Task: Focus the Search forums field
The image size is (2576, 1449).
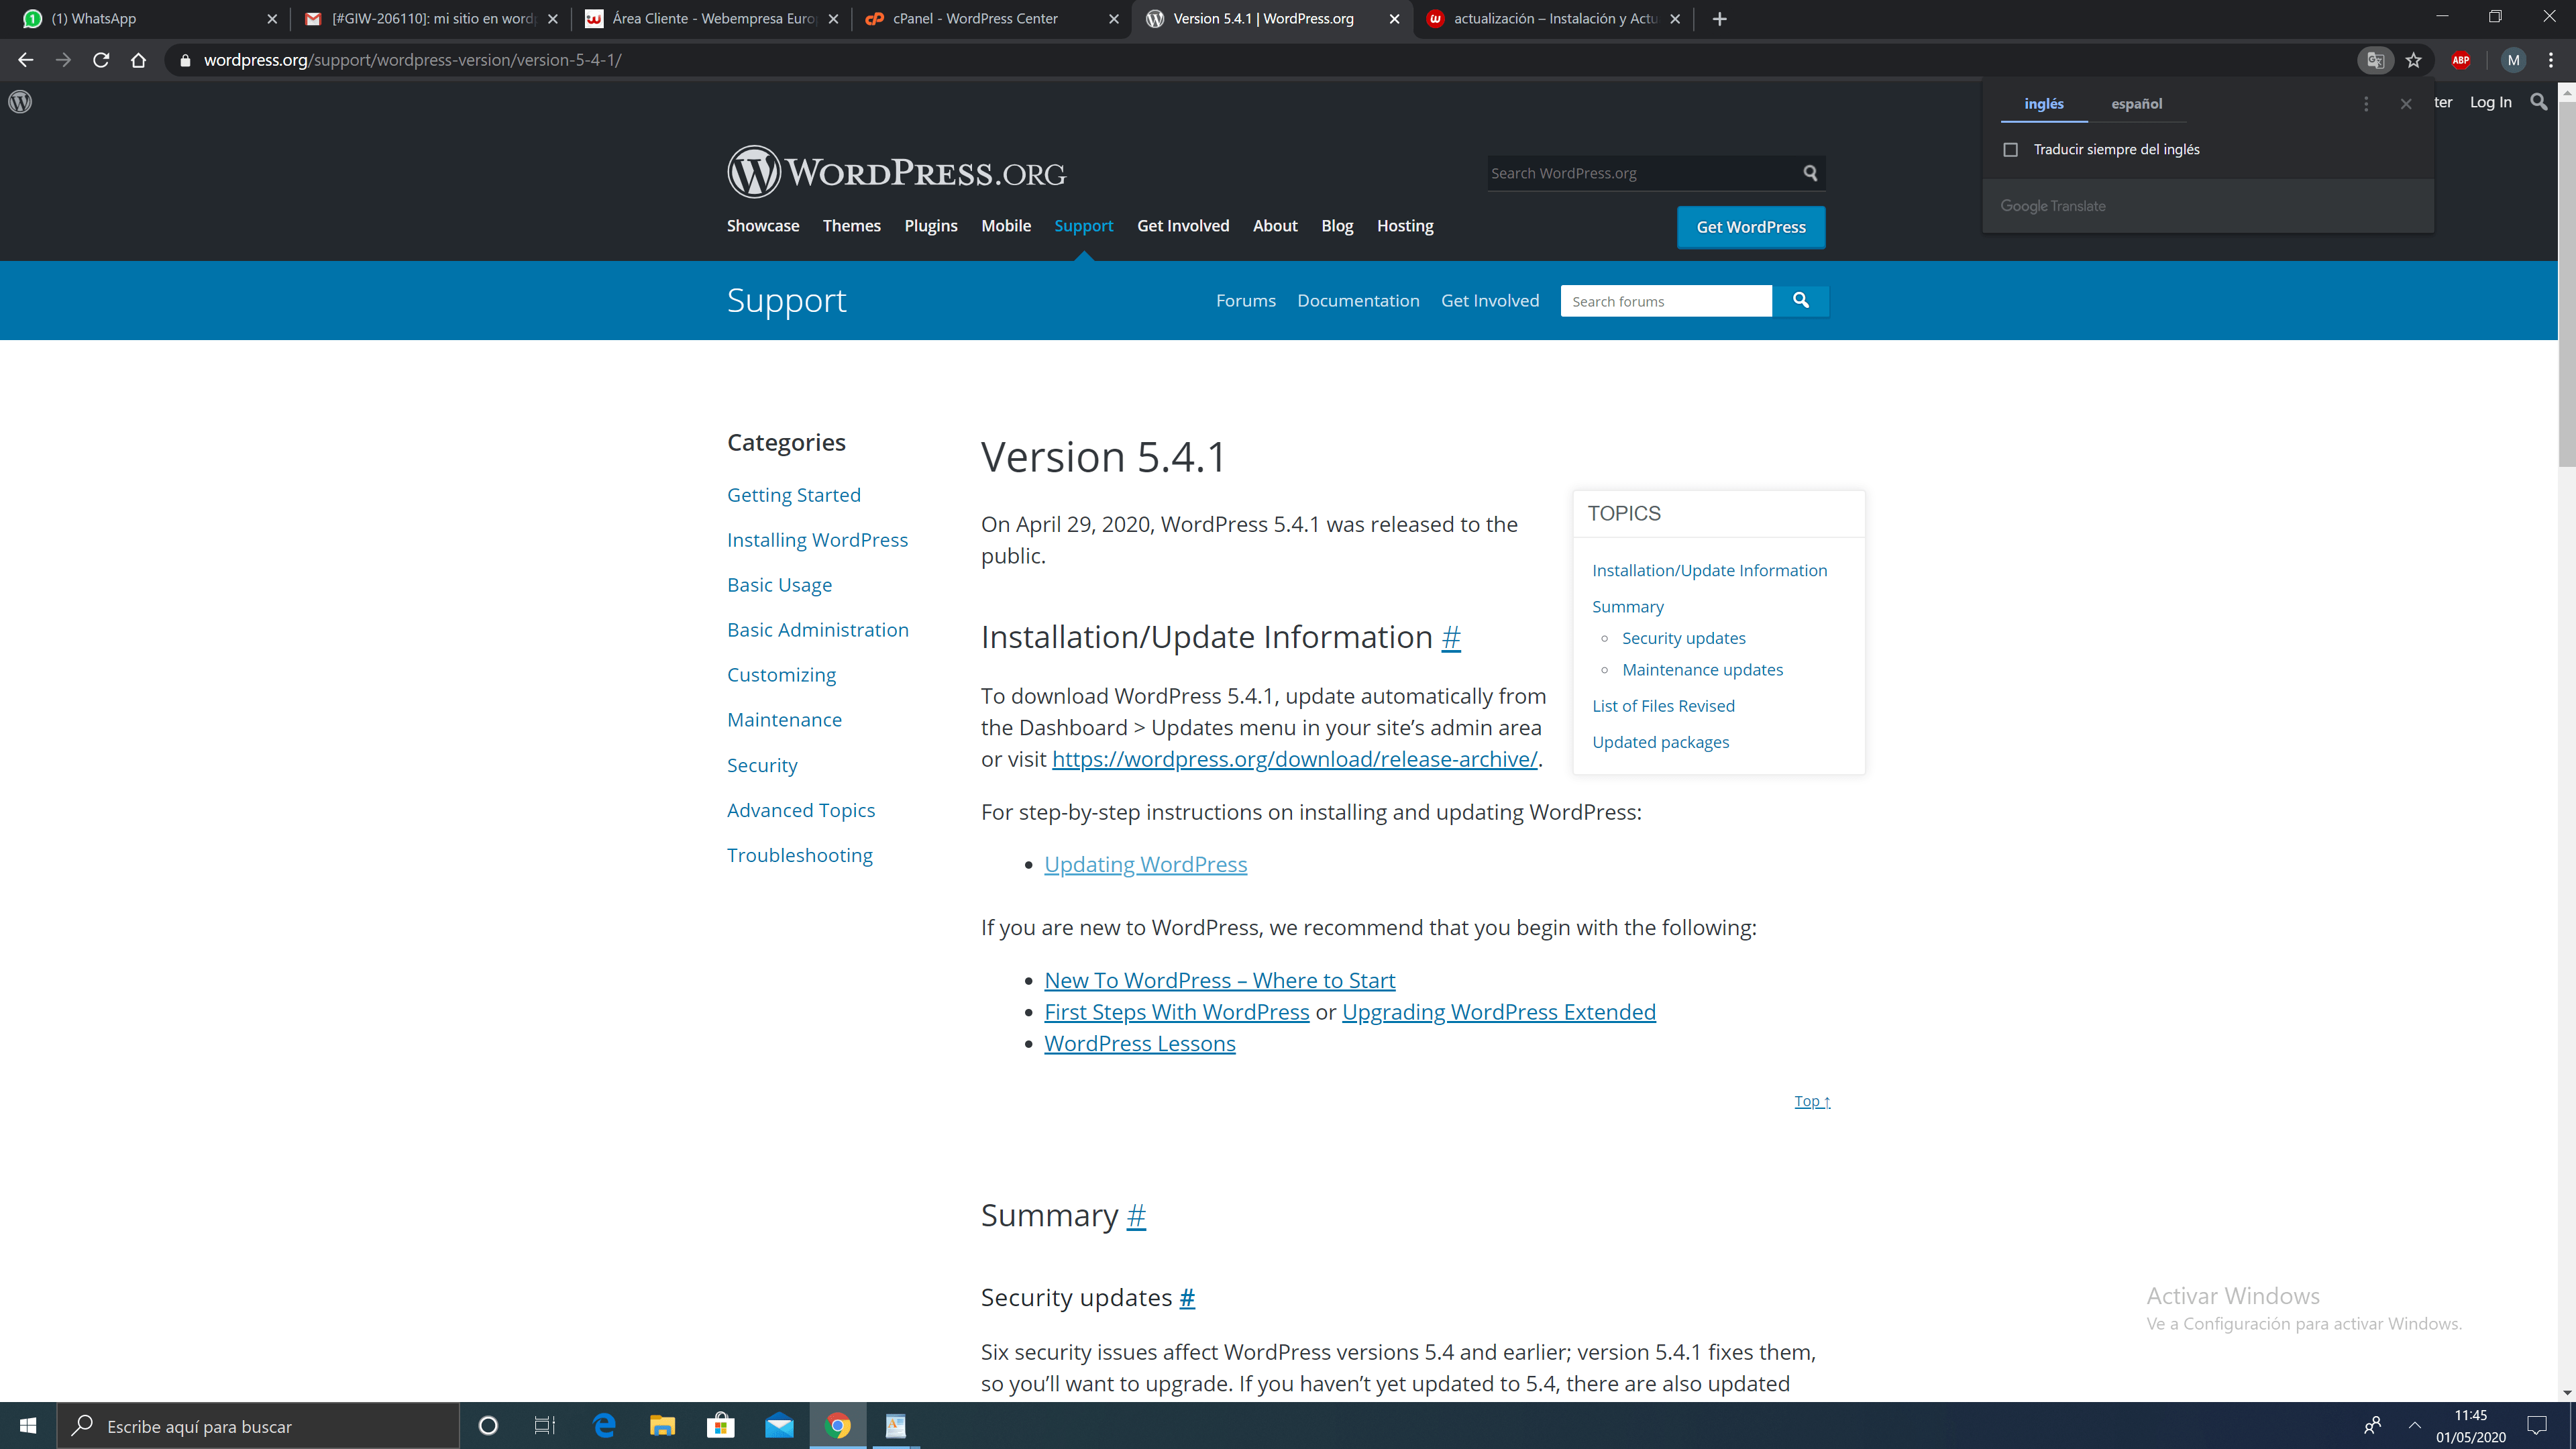Action: coord(1666,301)
